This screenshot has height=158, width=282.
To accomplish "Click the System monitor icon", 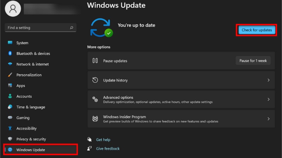I will (10, 42).
